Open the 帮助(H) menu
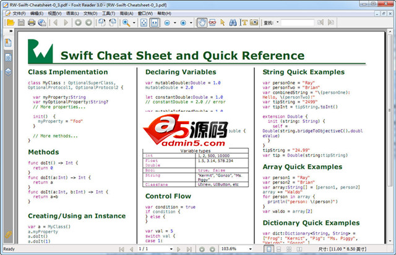396x255 pixels. (164, 14)
